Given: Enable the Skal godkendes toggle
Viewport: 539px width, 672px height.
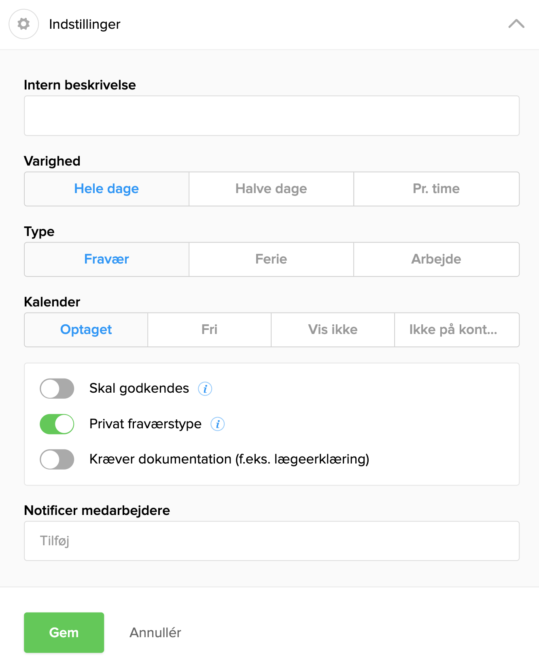Looking at the screenshot, I should tap(57, 389).
